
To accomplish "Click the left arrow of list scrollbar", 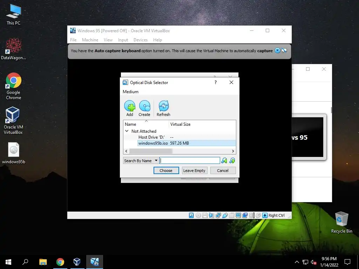I will [126, 151].
